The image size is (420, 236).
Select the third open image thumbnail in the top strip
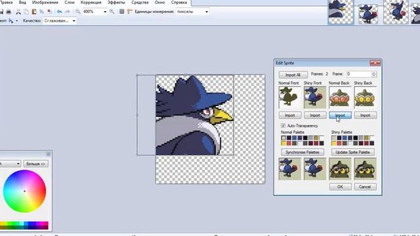click(x=396, y=12)
